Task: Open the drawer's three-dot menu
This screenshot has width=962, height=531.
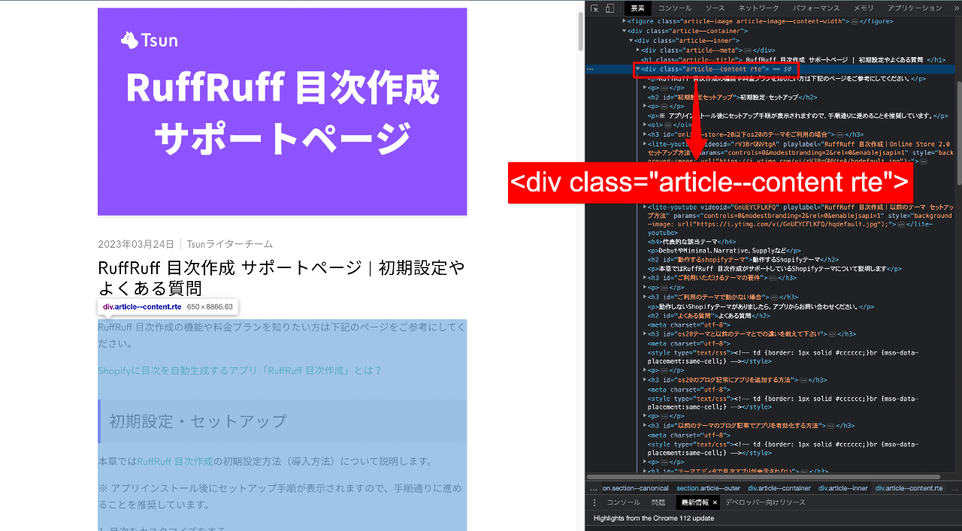Action: 594,502
